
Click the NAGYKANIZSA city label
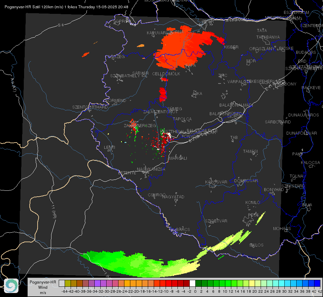click(x=151, y=169)
